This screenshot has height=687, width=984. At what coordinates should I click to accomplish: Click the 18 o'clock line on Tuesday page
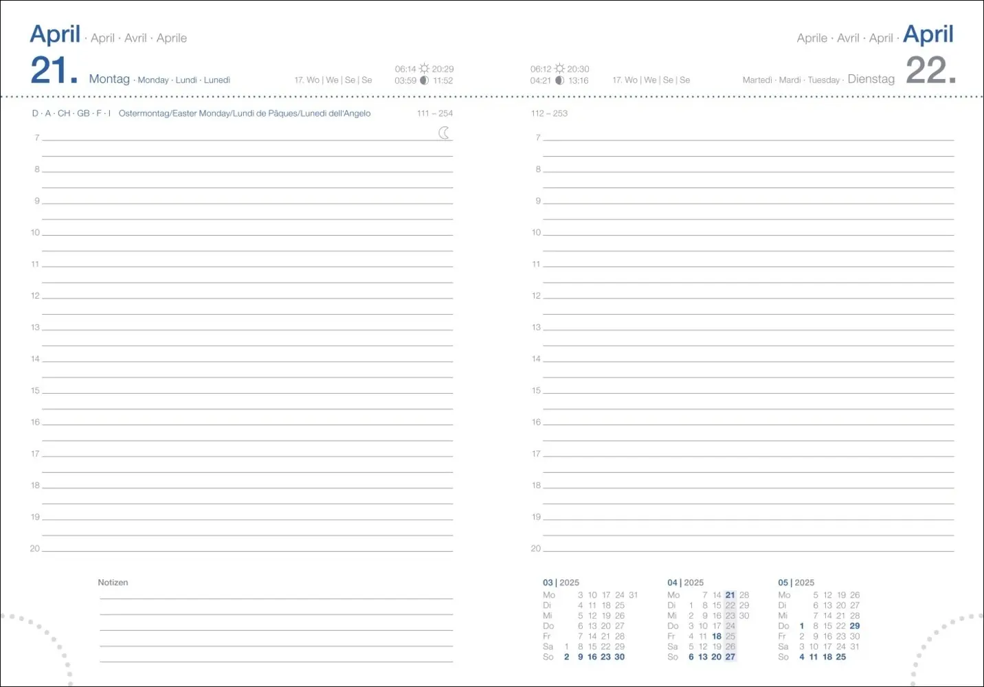click(748, 488)
